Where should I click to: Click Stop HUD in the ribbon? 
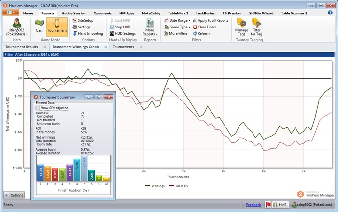pyautogui.click(x=120, y=27)
